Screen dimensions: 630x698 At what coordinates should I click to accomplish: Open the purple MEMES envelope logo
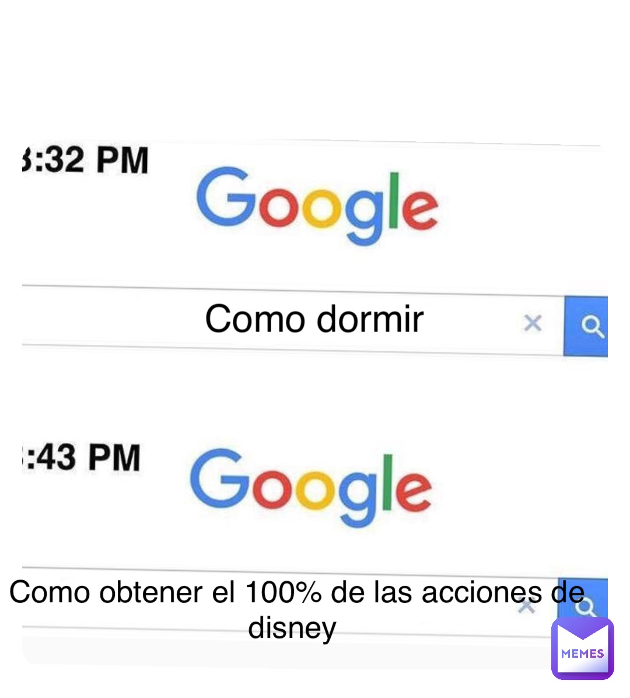(582, 648)
